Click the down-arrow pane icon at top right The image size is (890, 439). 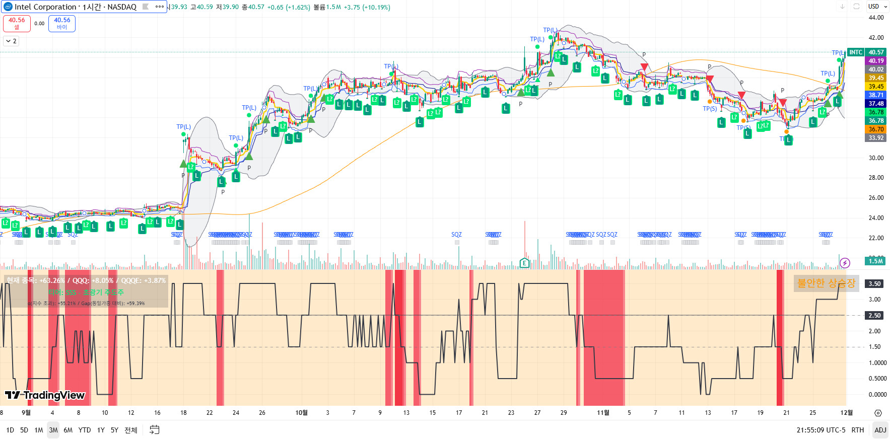coord(842,7)
